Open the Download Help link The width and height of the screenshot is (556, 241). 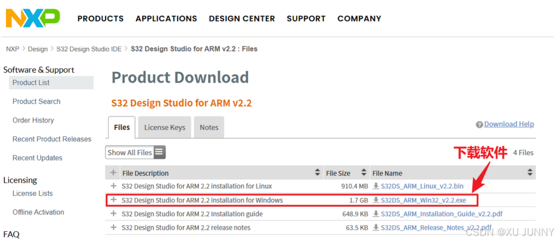click(x=509, y=124)
